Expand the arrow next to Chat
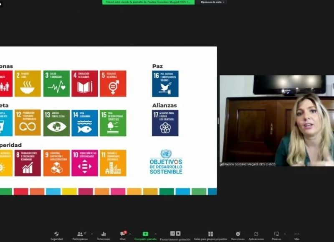334x242 pixels. click(130, 234)
